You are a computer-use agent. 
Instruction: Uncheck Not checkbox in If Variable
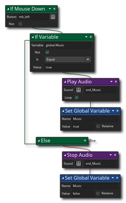(47, 52)
